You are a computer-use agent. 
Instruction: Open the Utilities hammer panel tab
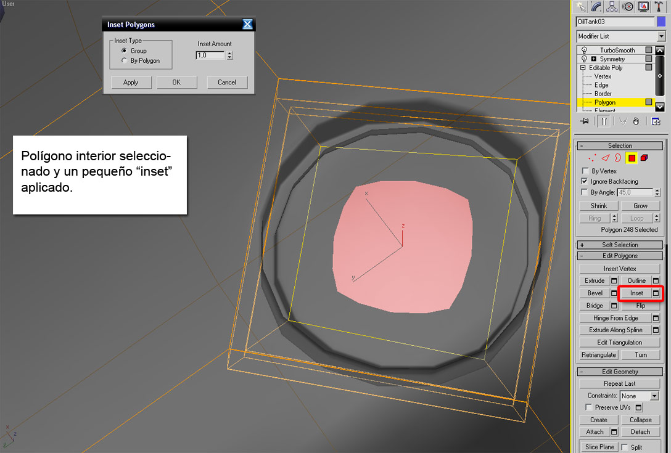coord(659,6)
